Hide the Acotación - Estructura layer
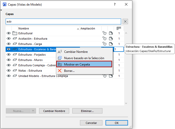 [9, 39]
